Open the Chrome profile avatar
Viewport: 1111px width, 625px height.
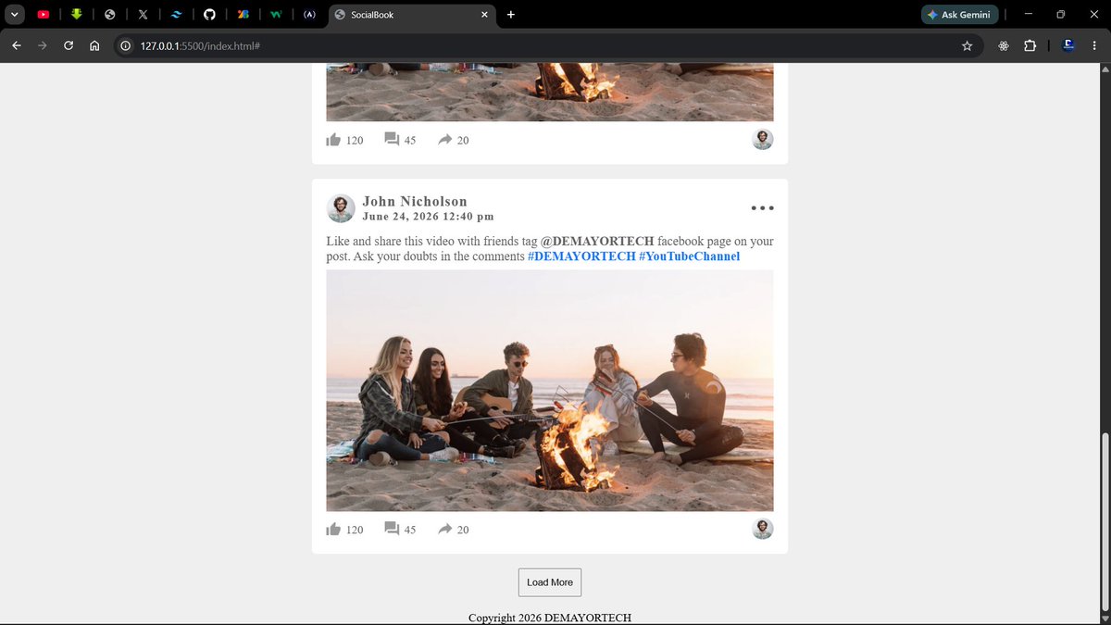(1067, 44)
